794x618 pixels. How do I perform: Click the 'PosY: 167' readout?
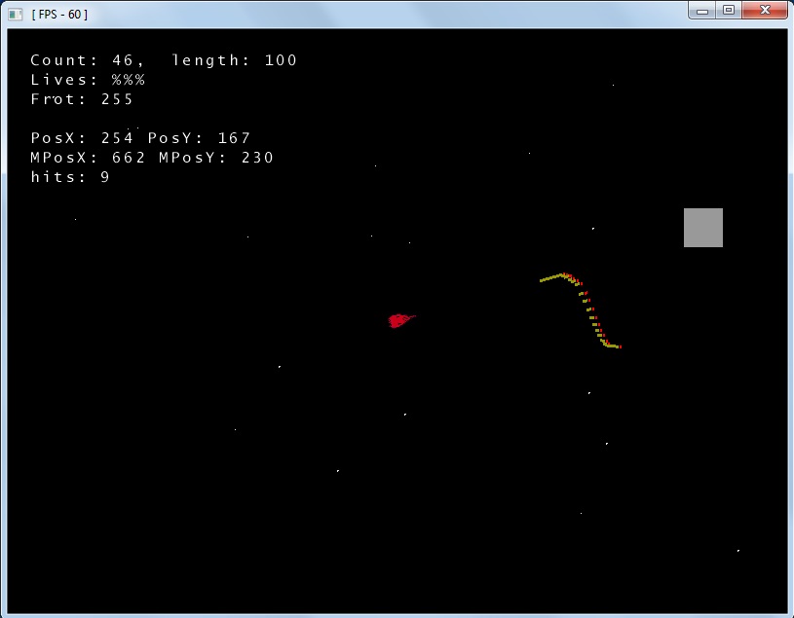[199, 138]
